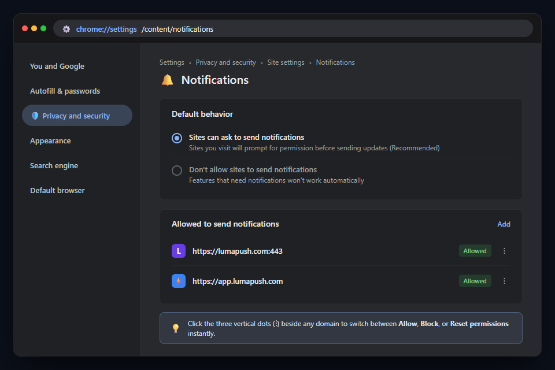
Task: Click the green maximize window button
Action: point(43,28)
